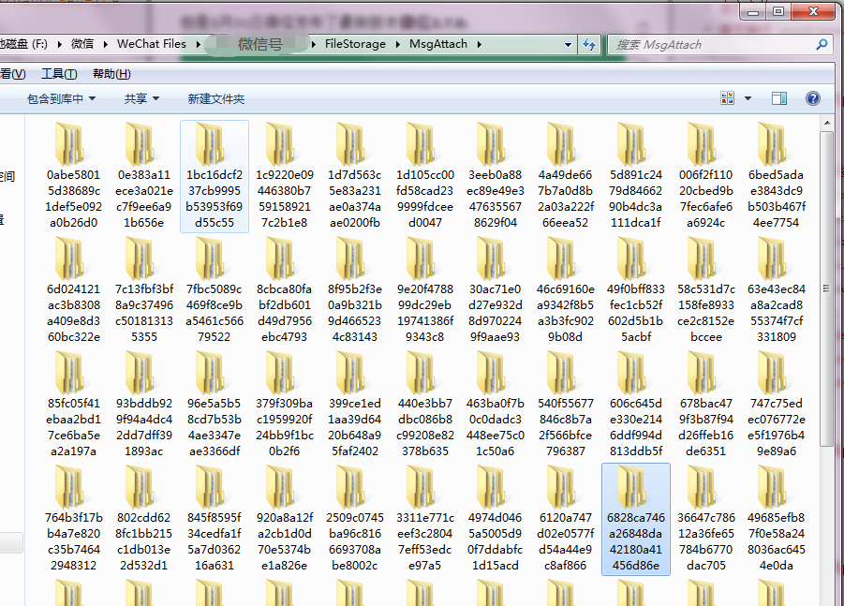The image size is (844, 606).
Task: Navigate to FileStorage breadcrumb
Action: [x=355, y=44]
